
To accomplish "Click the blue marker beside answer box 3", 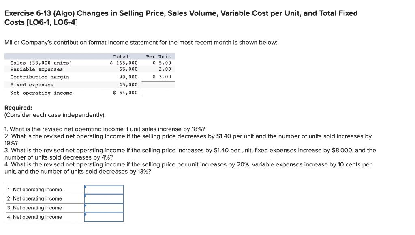I will pos(85,206).
